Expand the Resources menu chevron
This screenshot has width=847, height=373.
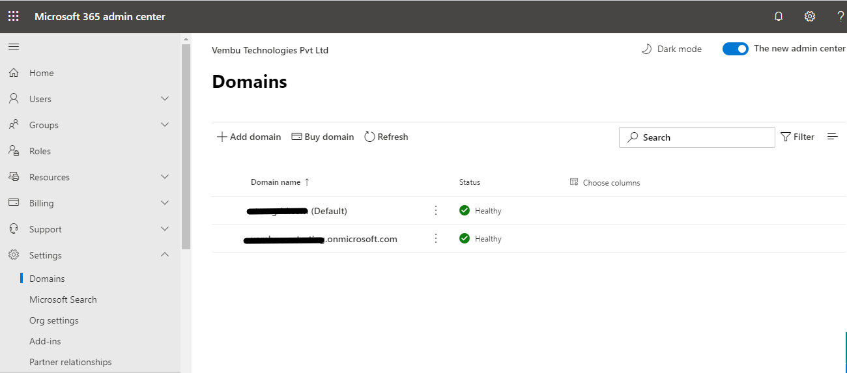point(165,176)
